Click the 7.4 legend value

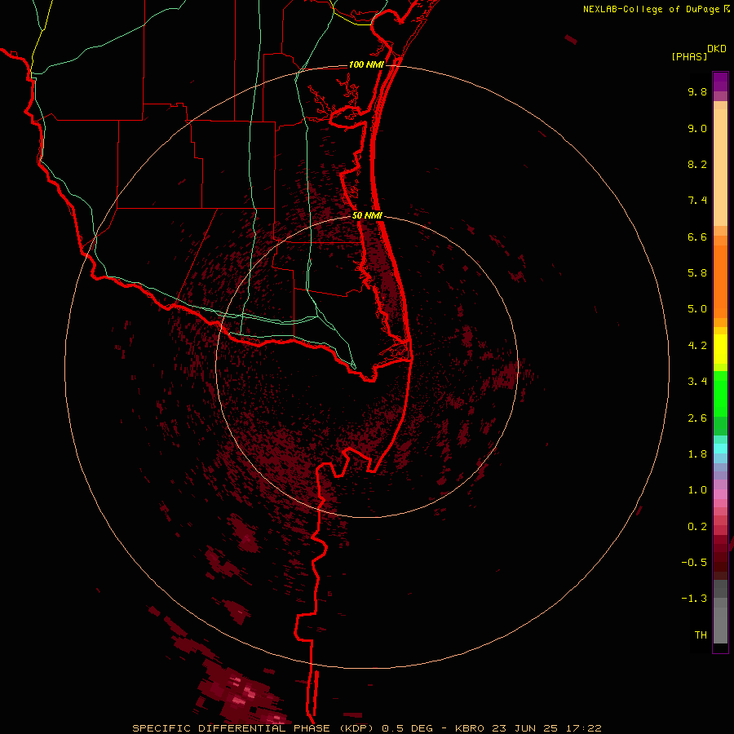coord(697,201)
